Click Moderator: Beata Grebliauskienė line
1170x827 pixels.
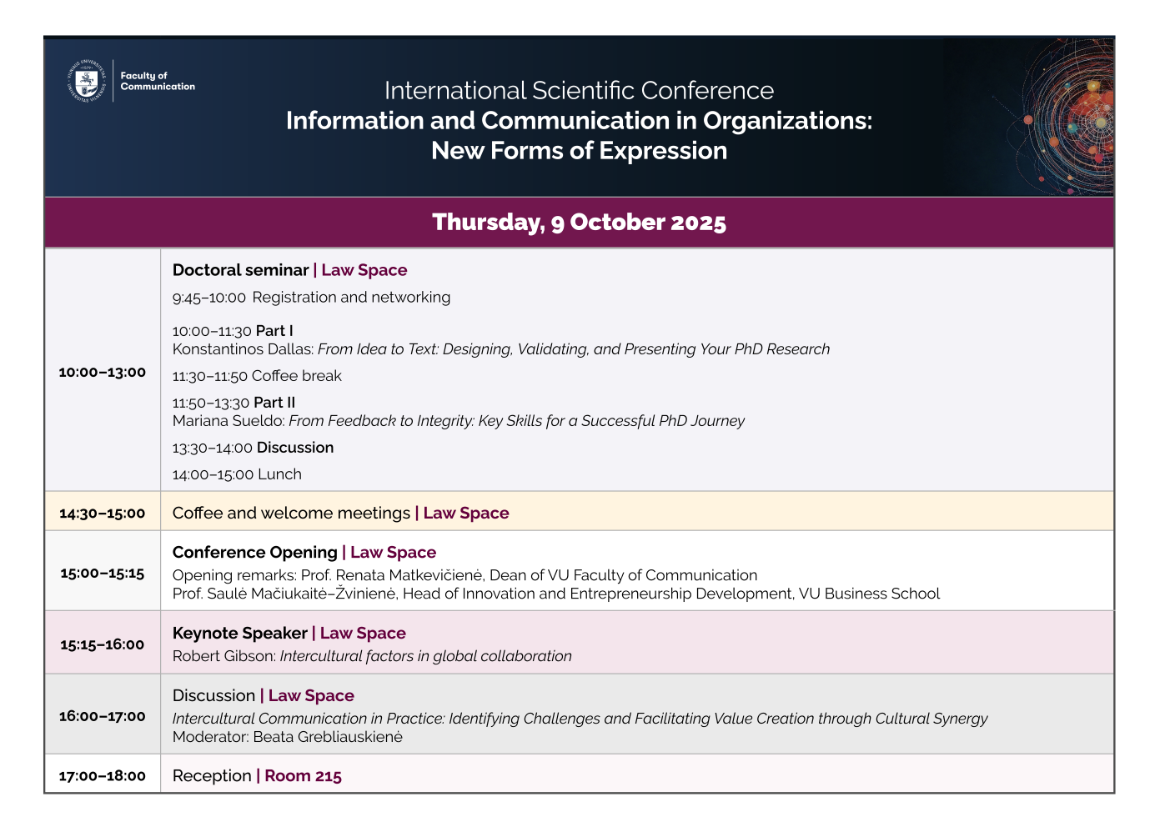click(x=287, y=737)
